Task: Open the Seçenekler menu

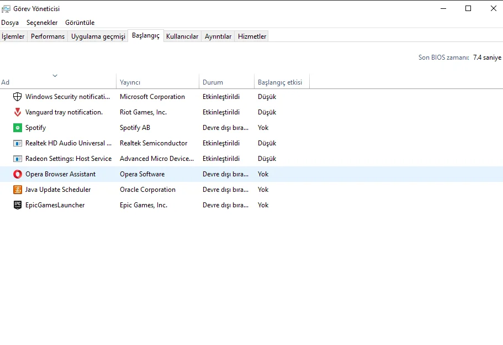Action: (x=42, y=23)
